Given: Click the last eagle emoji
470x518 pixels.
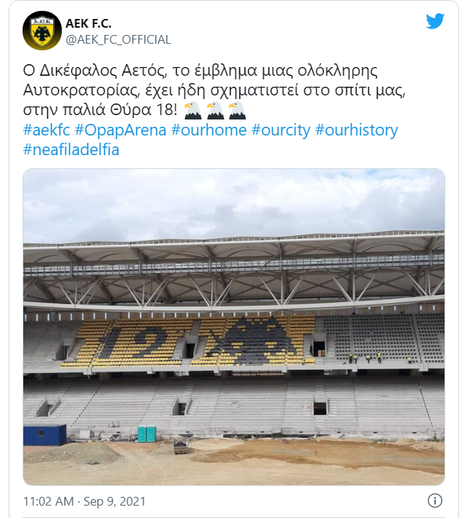Looking at the screenshot, I should coord(237,110).
